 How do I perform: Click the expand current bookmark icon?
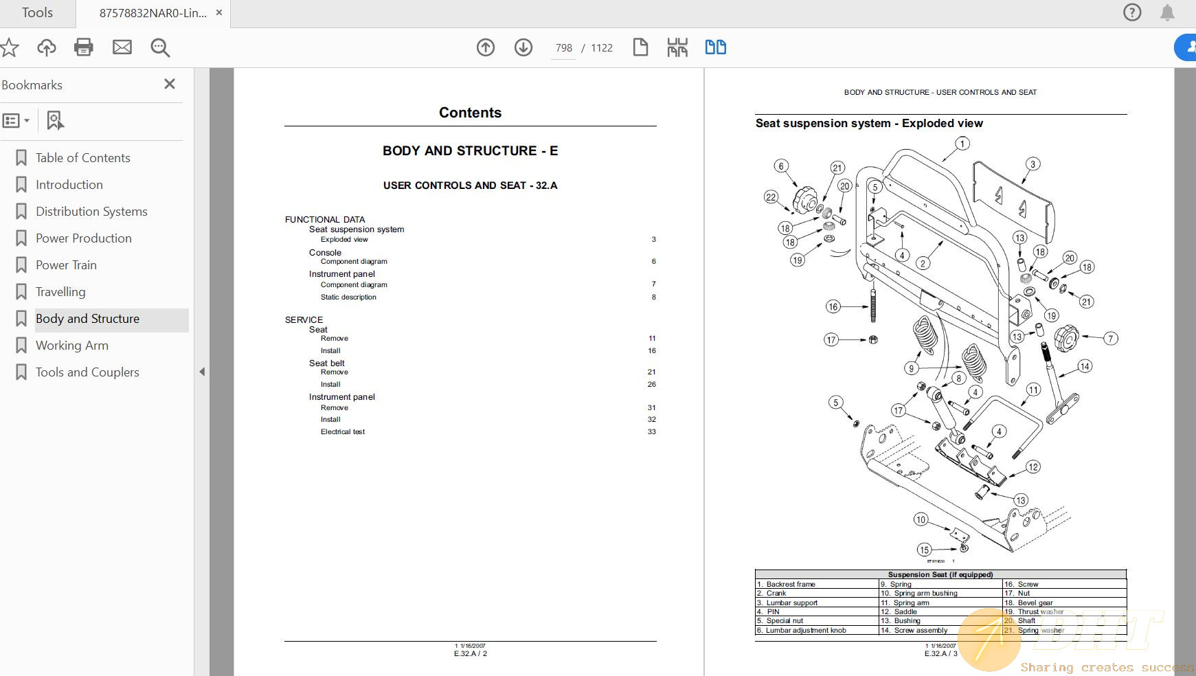point(55,120)
